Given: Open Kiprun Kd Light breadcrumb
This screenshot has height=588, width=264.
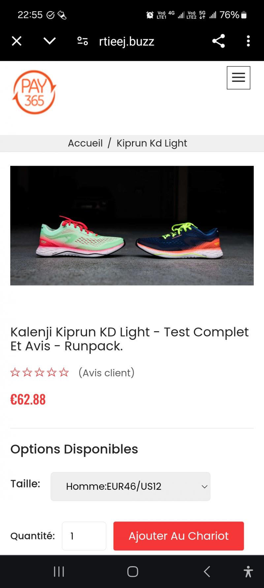Looking at the screenshot, I should [152, 143].
